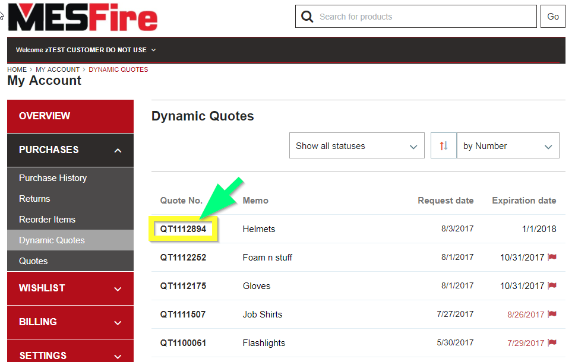This screenshot has width=575, height=362.
Task: Click the search magnifier icon
Action: pyautogui.click(x=307, y=17)
